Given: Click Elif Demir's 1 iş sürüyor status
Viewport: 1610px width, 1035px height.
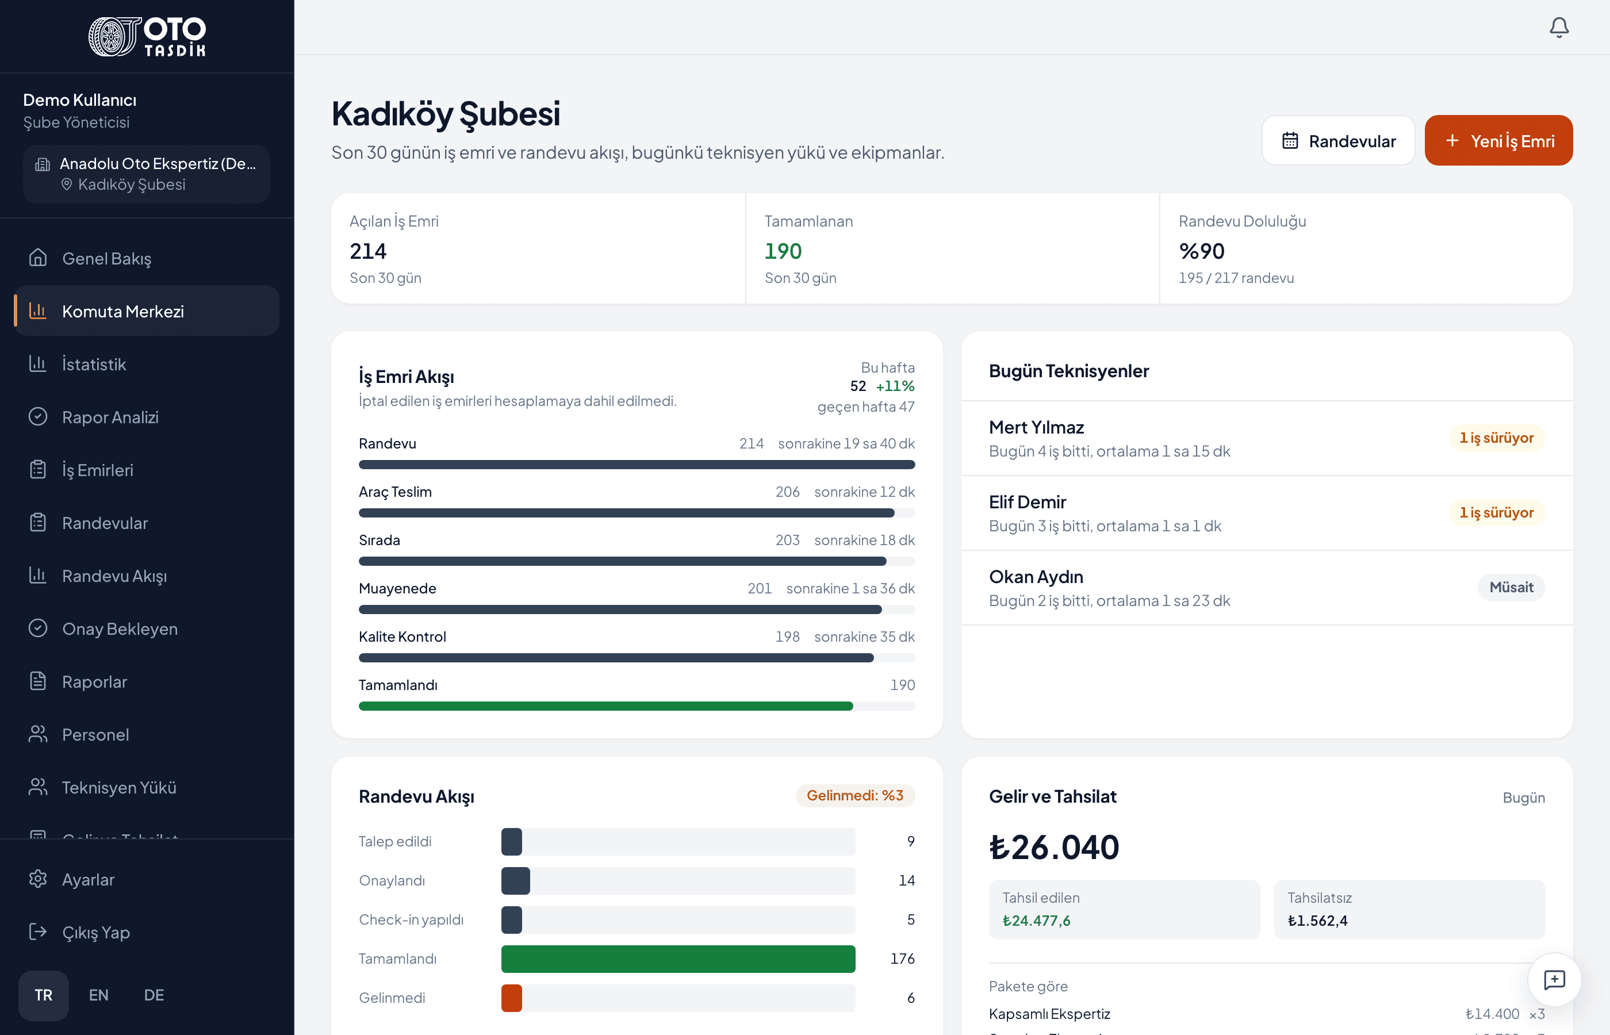Looking at the screenshot, I should 1497,513.
